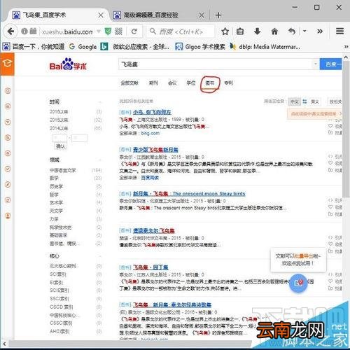Select the 专利 category tab

coord(228,83)
